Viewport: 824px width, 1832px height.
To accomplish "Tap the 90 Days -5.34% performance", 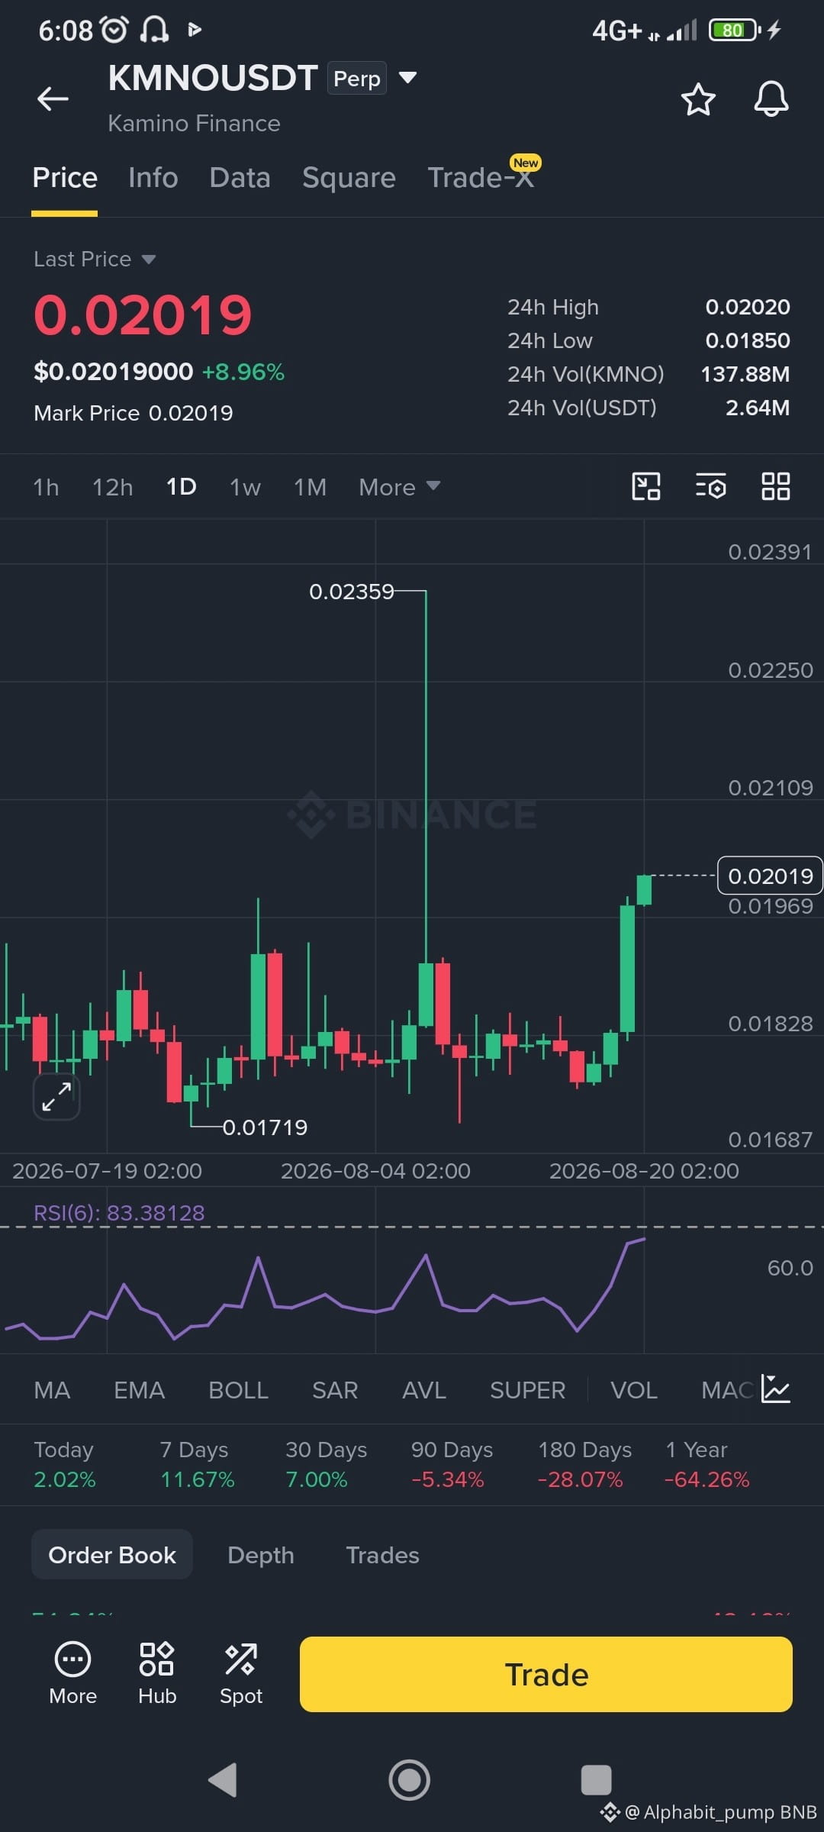I will pos(452,1464).
